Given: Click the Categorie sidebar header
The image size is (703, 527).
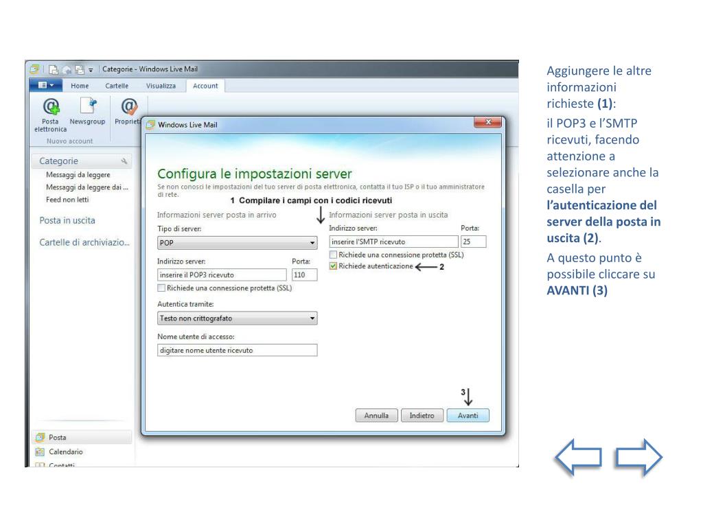Looking at the screenshot, I should pos(82,161).
